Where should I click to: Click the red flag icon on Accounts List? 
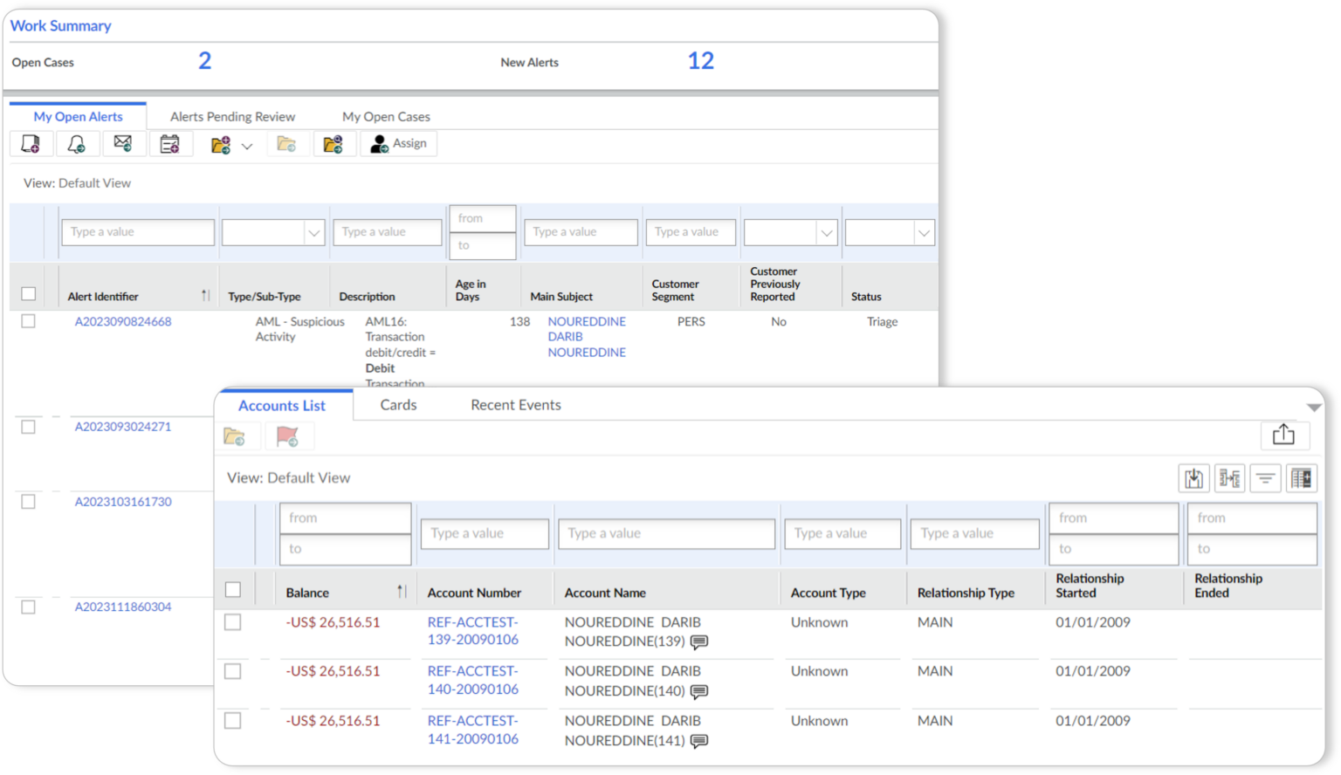click(289, 436)
